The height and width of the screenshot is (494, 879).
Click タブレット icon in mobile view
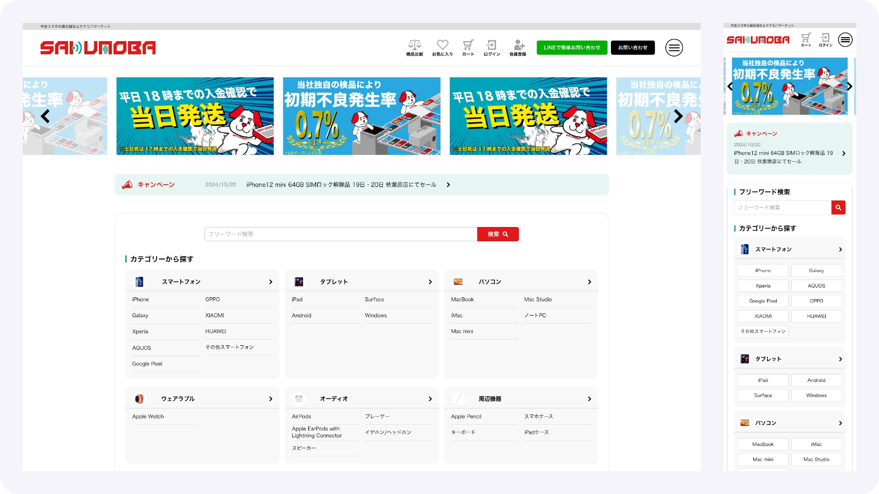[745, 359]
